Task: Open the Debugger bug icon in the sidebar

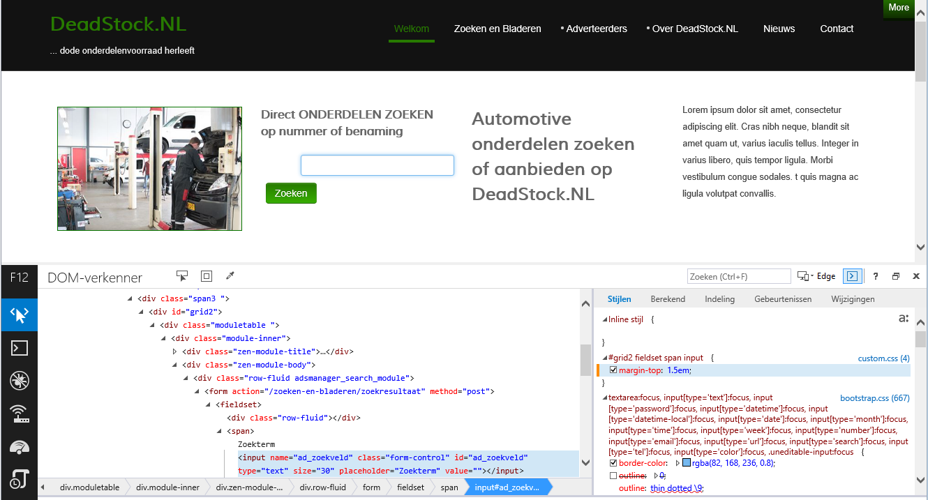Action: click(x=19, y=381)
